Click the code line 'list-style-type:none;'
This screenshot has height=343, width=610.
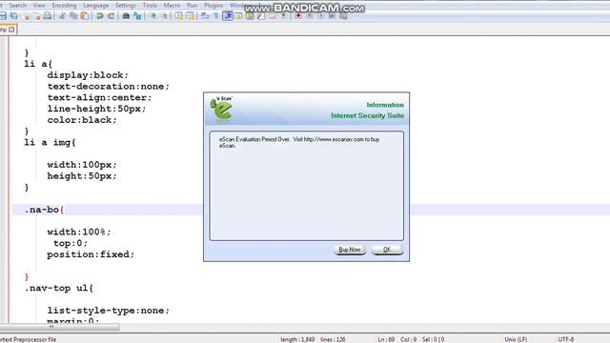[109, 311]
